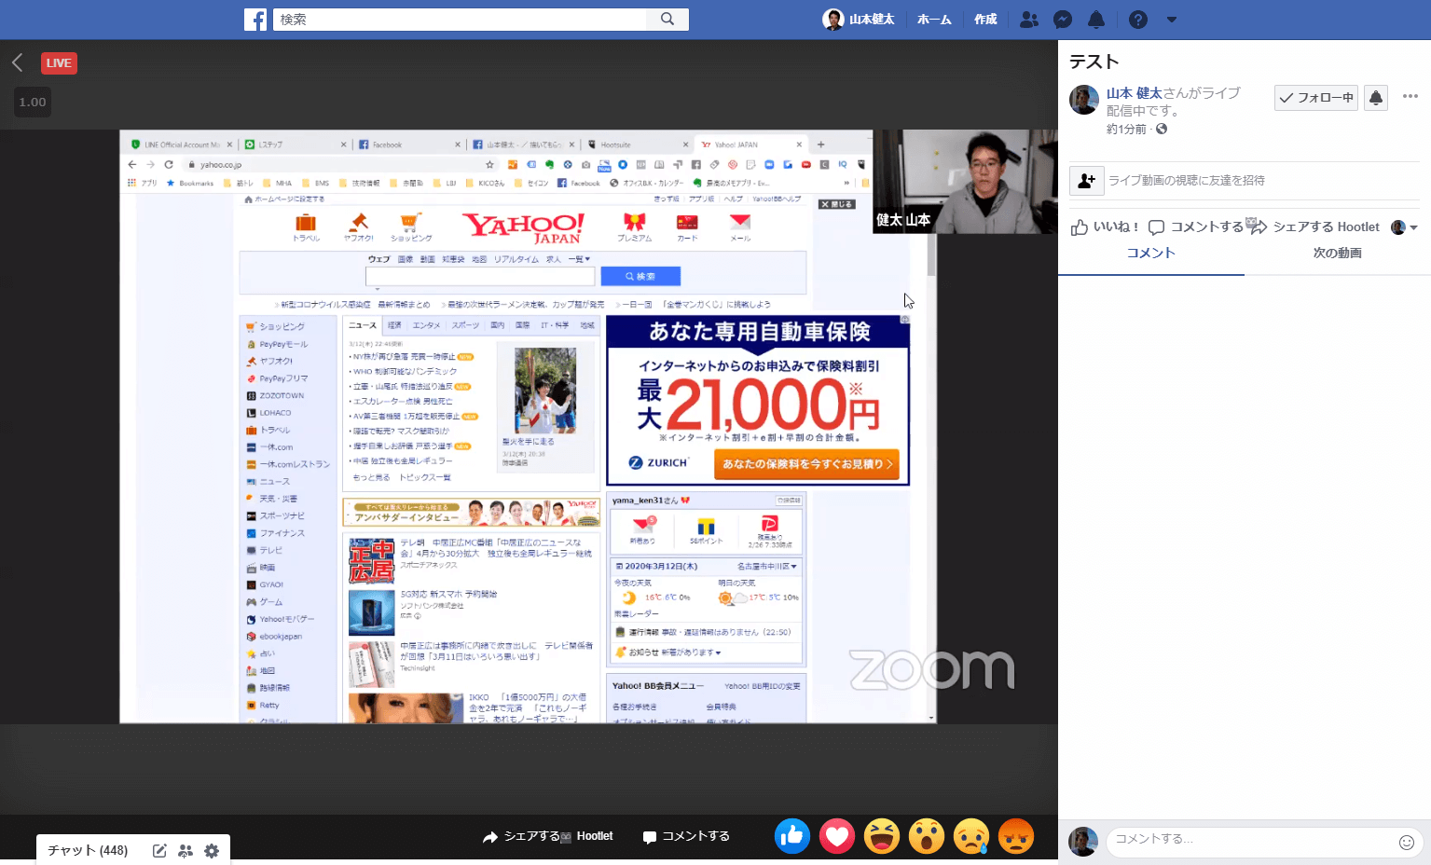Go back with the left chevron arrow

click(17, 62)
